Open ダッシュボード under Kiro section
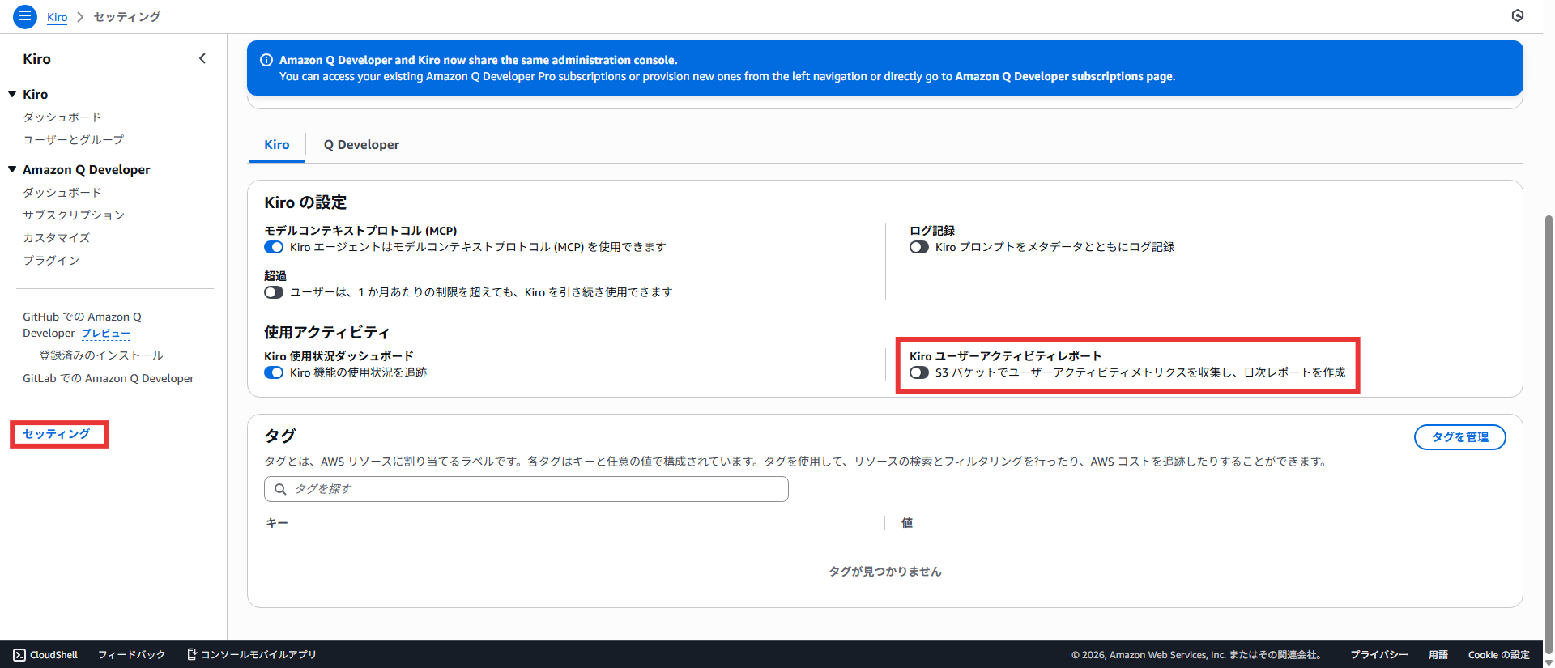Image resolution: width=1555 pixels, height=668 pixels. click(62, 117)
